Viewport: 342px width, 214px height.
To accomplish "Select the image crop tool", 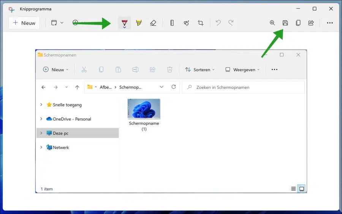I will click(200, 23).
